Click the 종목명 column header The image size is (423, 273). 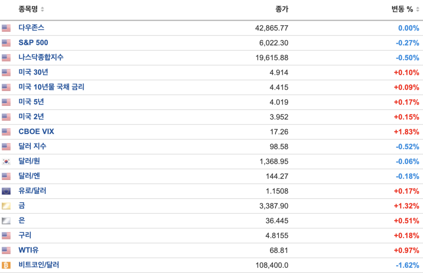[x=28, y=9]
